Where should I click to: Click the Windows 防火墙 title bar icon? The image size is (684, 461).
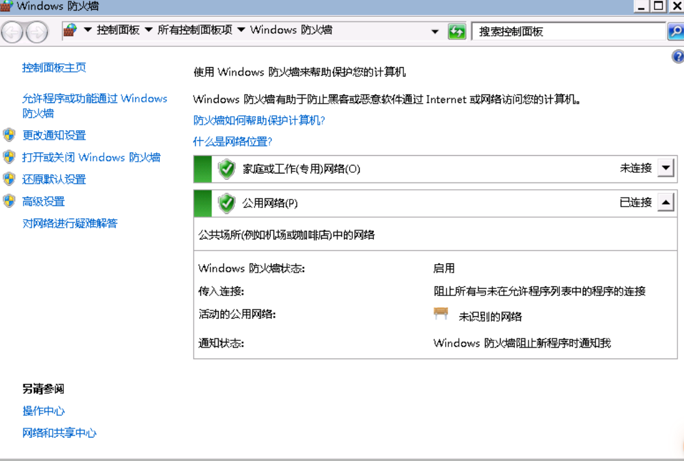[x=7, y=6]
